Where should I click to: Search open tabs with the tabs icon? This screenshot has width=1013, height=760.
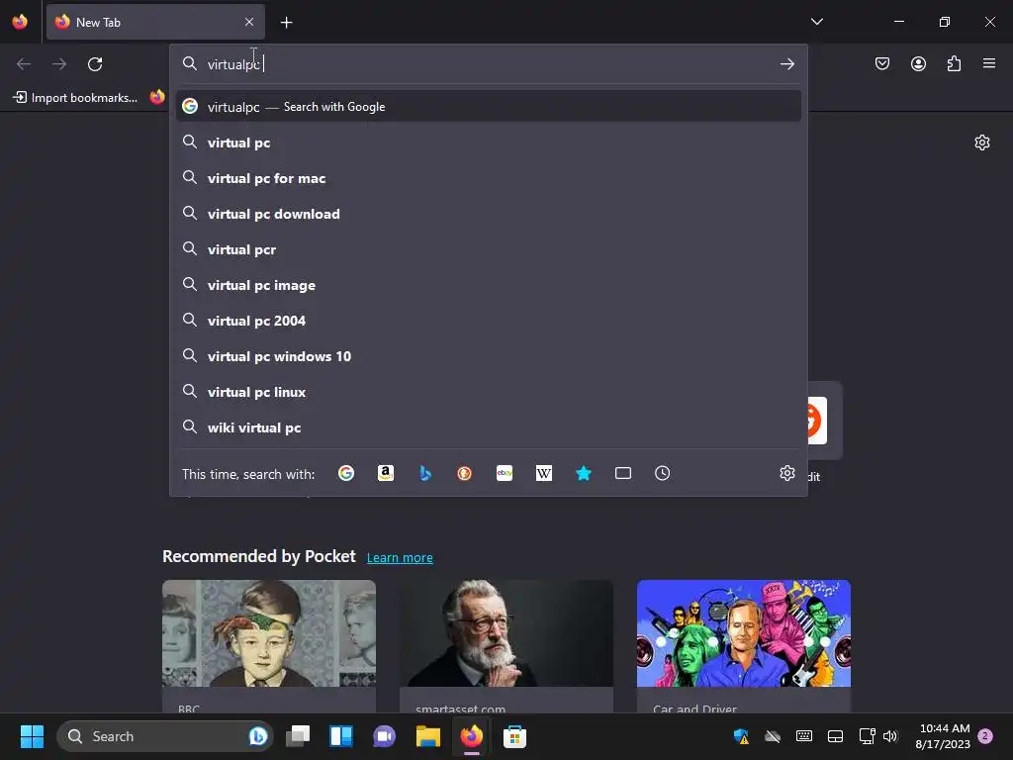click(623, 473)
